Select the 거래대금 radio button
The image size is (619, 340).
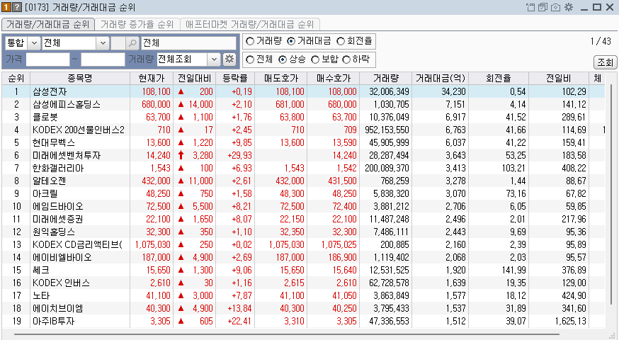tap(291, 41)
